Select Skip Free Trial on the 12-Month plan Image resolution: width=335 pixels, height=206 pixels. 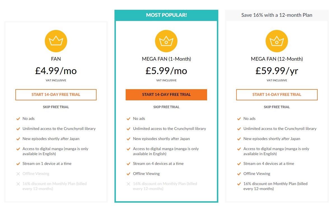click(x=277, y=107)
